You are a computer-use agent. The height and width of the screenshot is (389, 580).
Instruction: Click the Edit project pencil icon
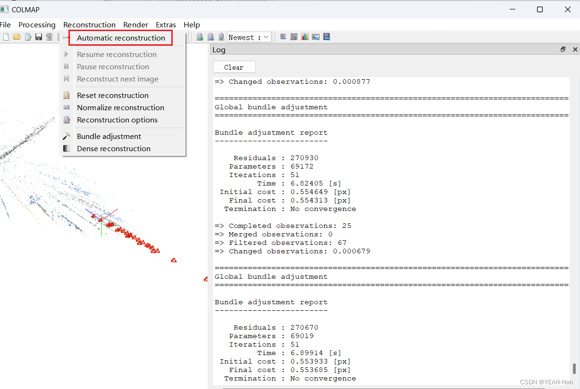28,37
